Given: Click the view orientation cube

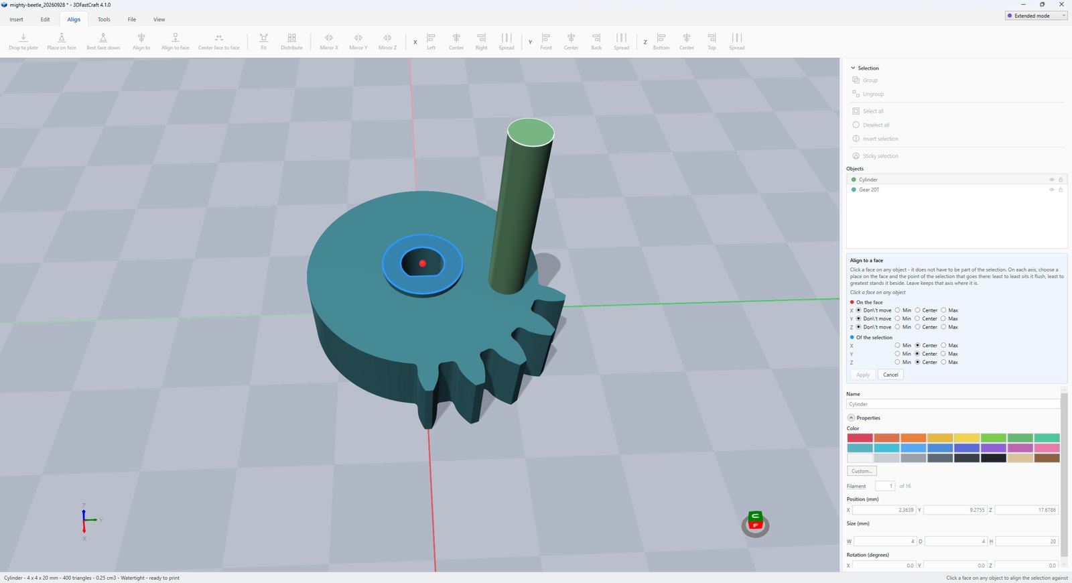Looking at the screenshot, I should (755, 521).
